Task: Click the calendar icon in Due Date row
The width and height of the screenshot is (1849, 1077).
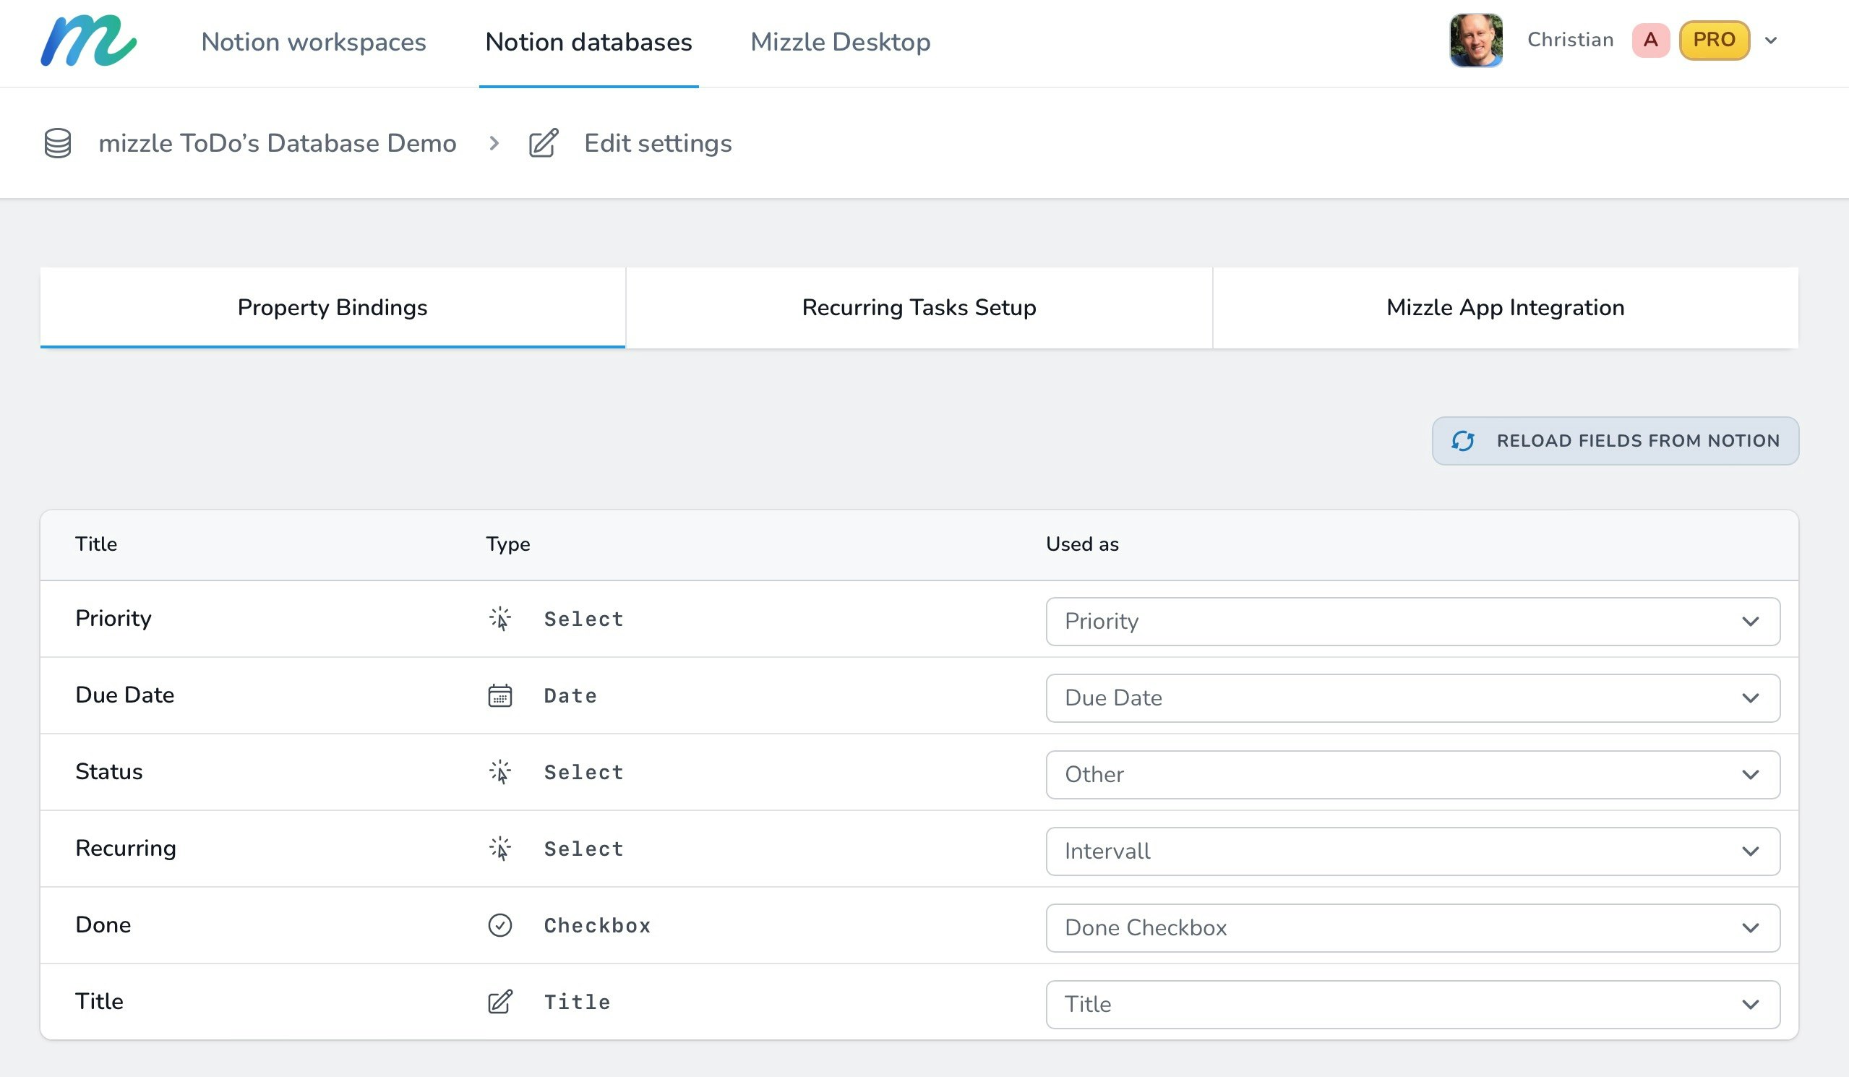Action: [500, 695]
